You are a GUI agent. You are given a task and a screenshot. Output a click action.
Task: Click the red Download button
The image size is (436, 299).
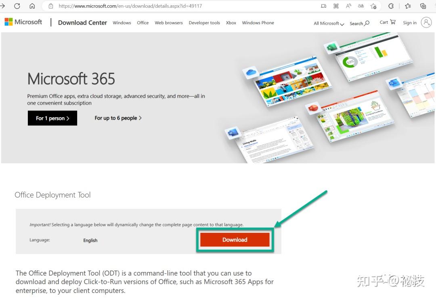[x=235, y=240]
